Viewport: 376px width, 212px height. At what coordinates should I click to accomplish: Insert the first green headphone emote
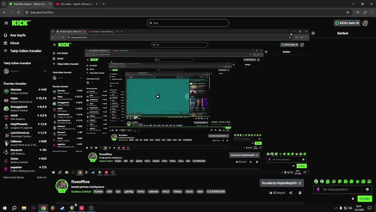click(x=316, y=181)
